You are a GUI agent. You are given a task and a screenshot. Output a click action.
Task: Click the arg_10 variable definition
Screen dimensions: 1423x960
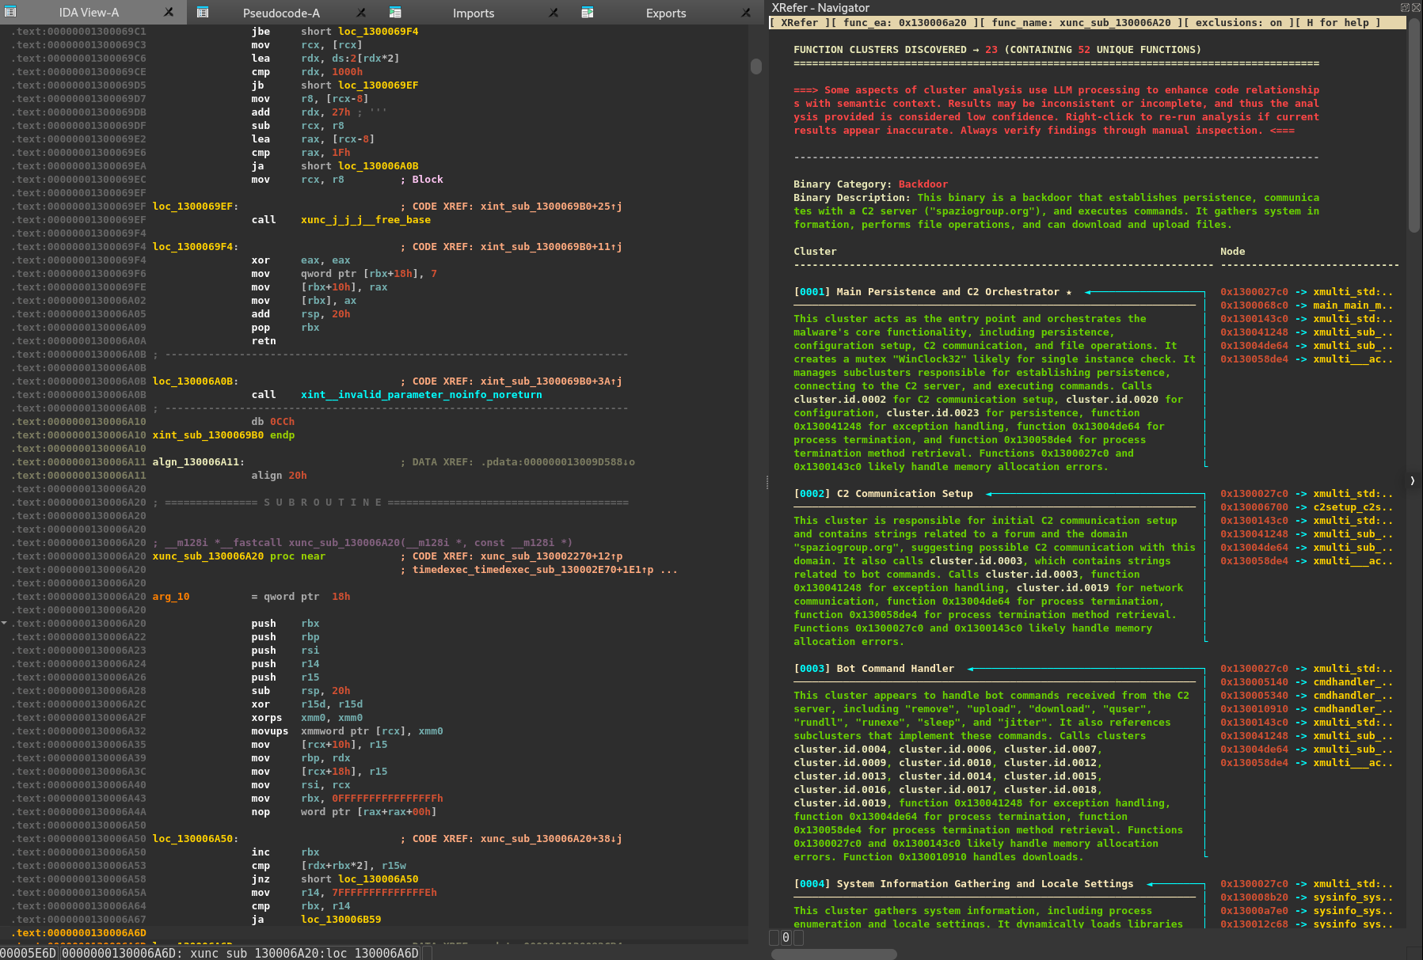click(170, 597)
